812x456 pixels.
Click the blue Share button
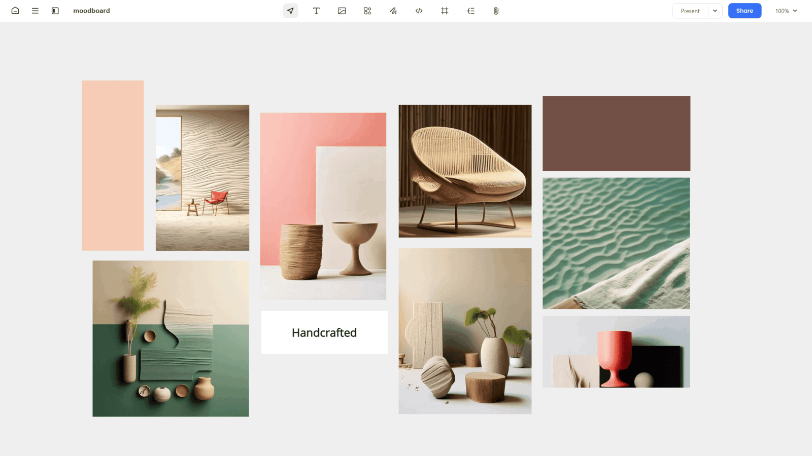(x=745, y=11)
